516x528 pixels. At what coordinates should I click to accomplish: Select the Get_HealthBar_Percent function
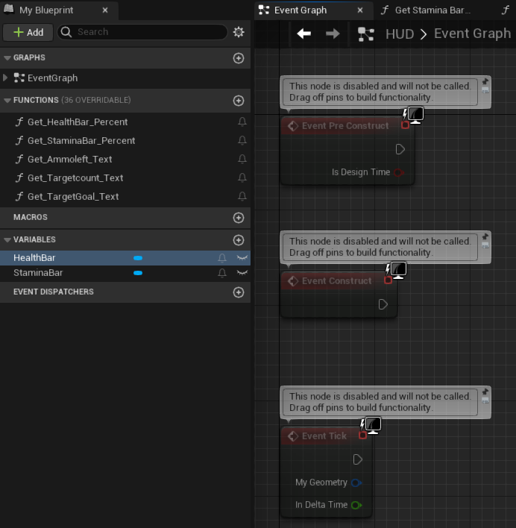point(78,122)
